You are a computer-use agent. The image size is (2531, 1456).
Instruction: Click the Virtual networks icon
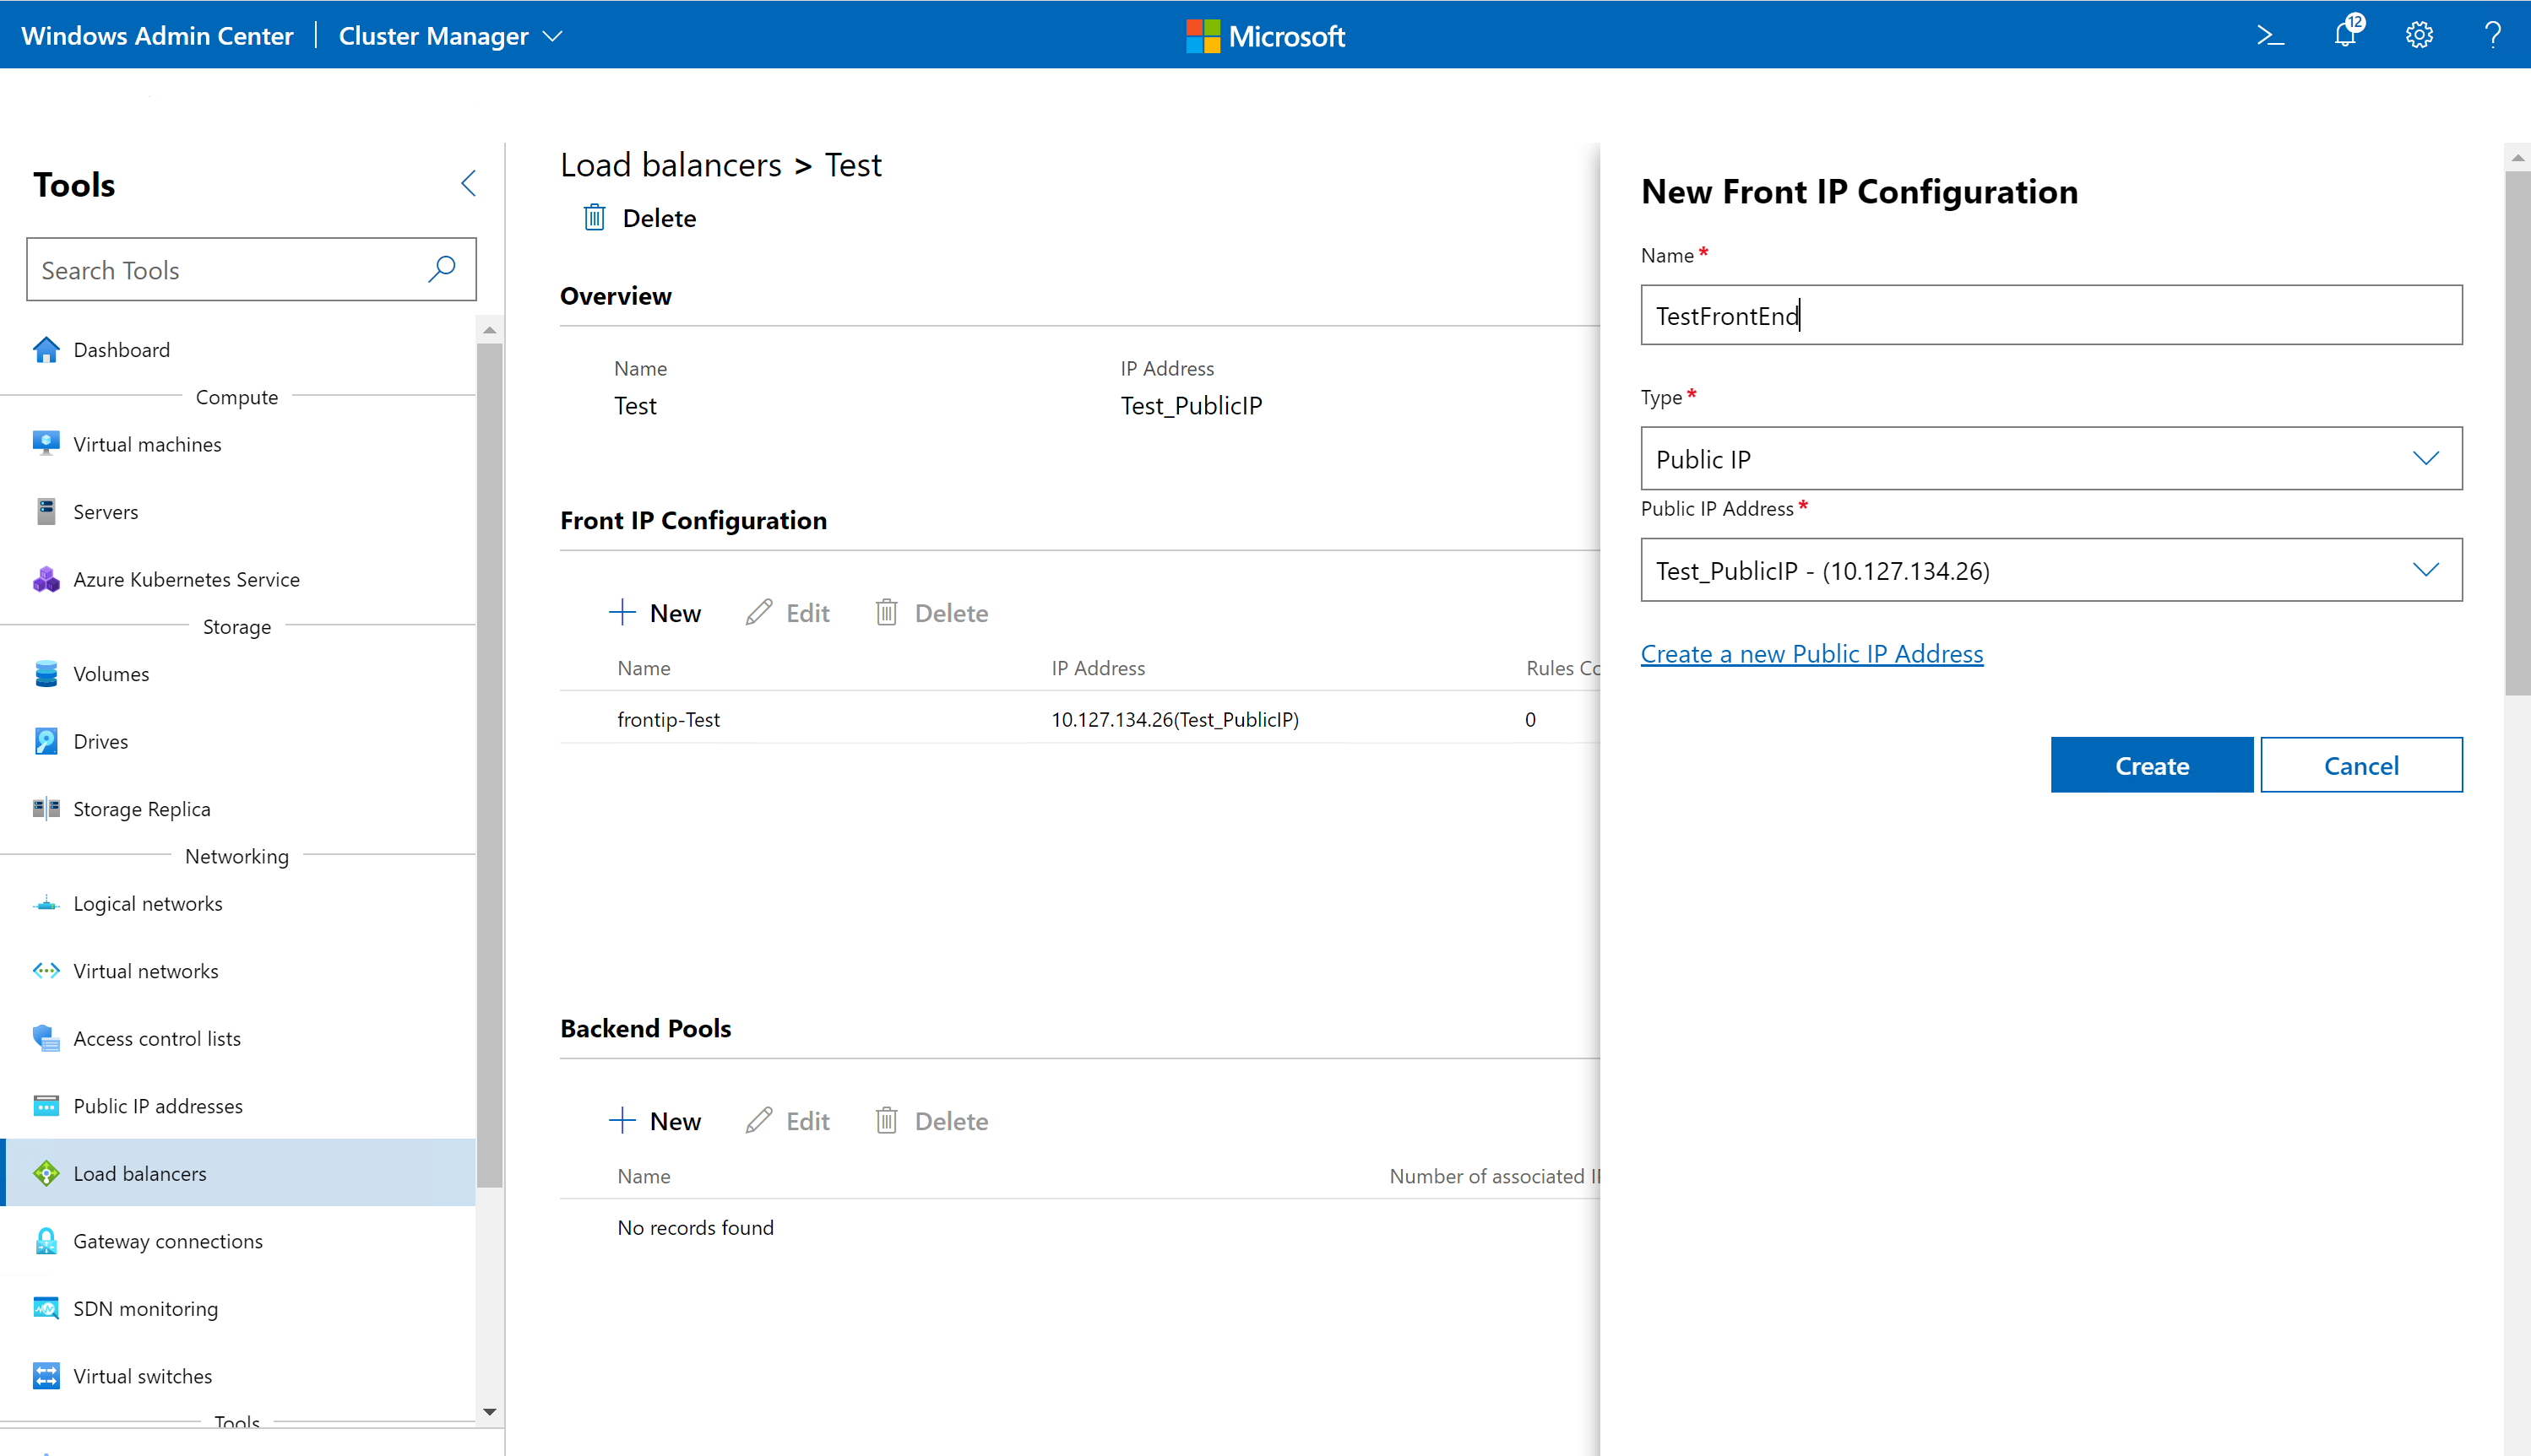click(x=46, y=971)
